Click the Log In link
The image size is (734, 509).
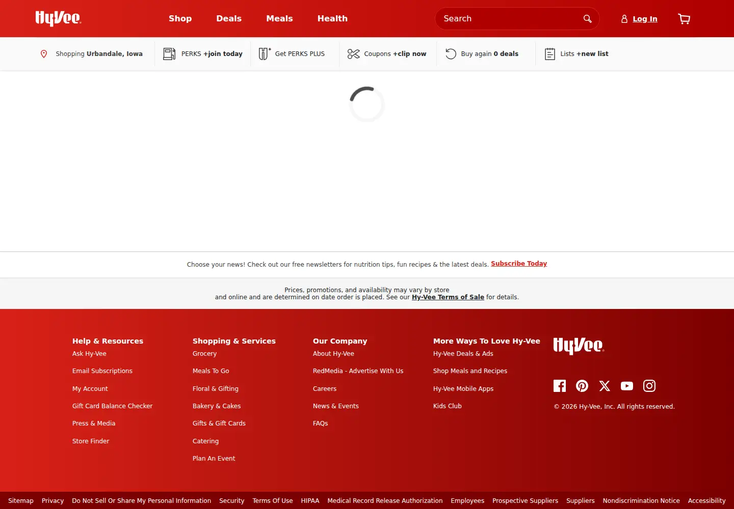pyautogui.click(x=645, y=19)
